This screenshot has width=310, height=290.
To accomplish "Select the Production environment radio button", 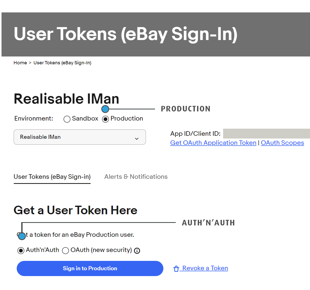I will (105, 119).
